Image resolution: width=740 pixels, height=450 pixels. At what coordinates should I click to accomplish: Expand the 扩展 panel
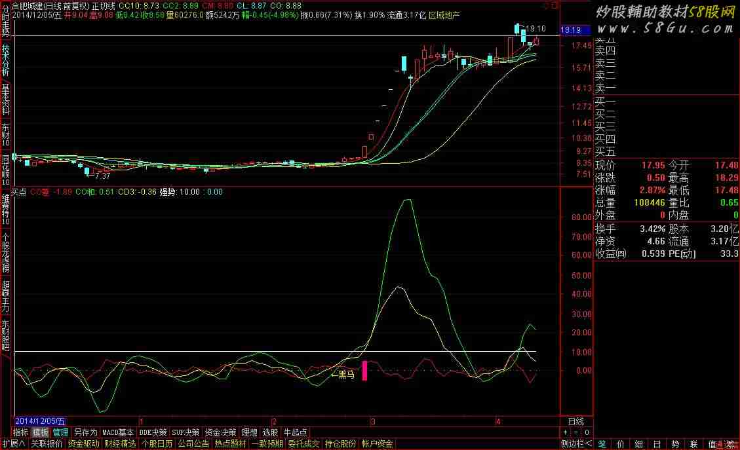14,444
